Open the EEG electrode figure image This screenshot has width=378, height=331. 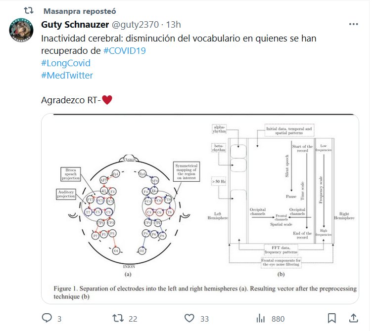click(x=200, y=208)
